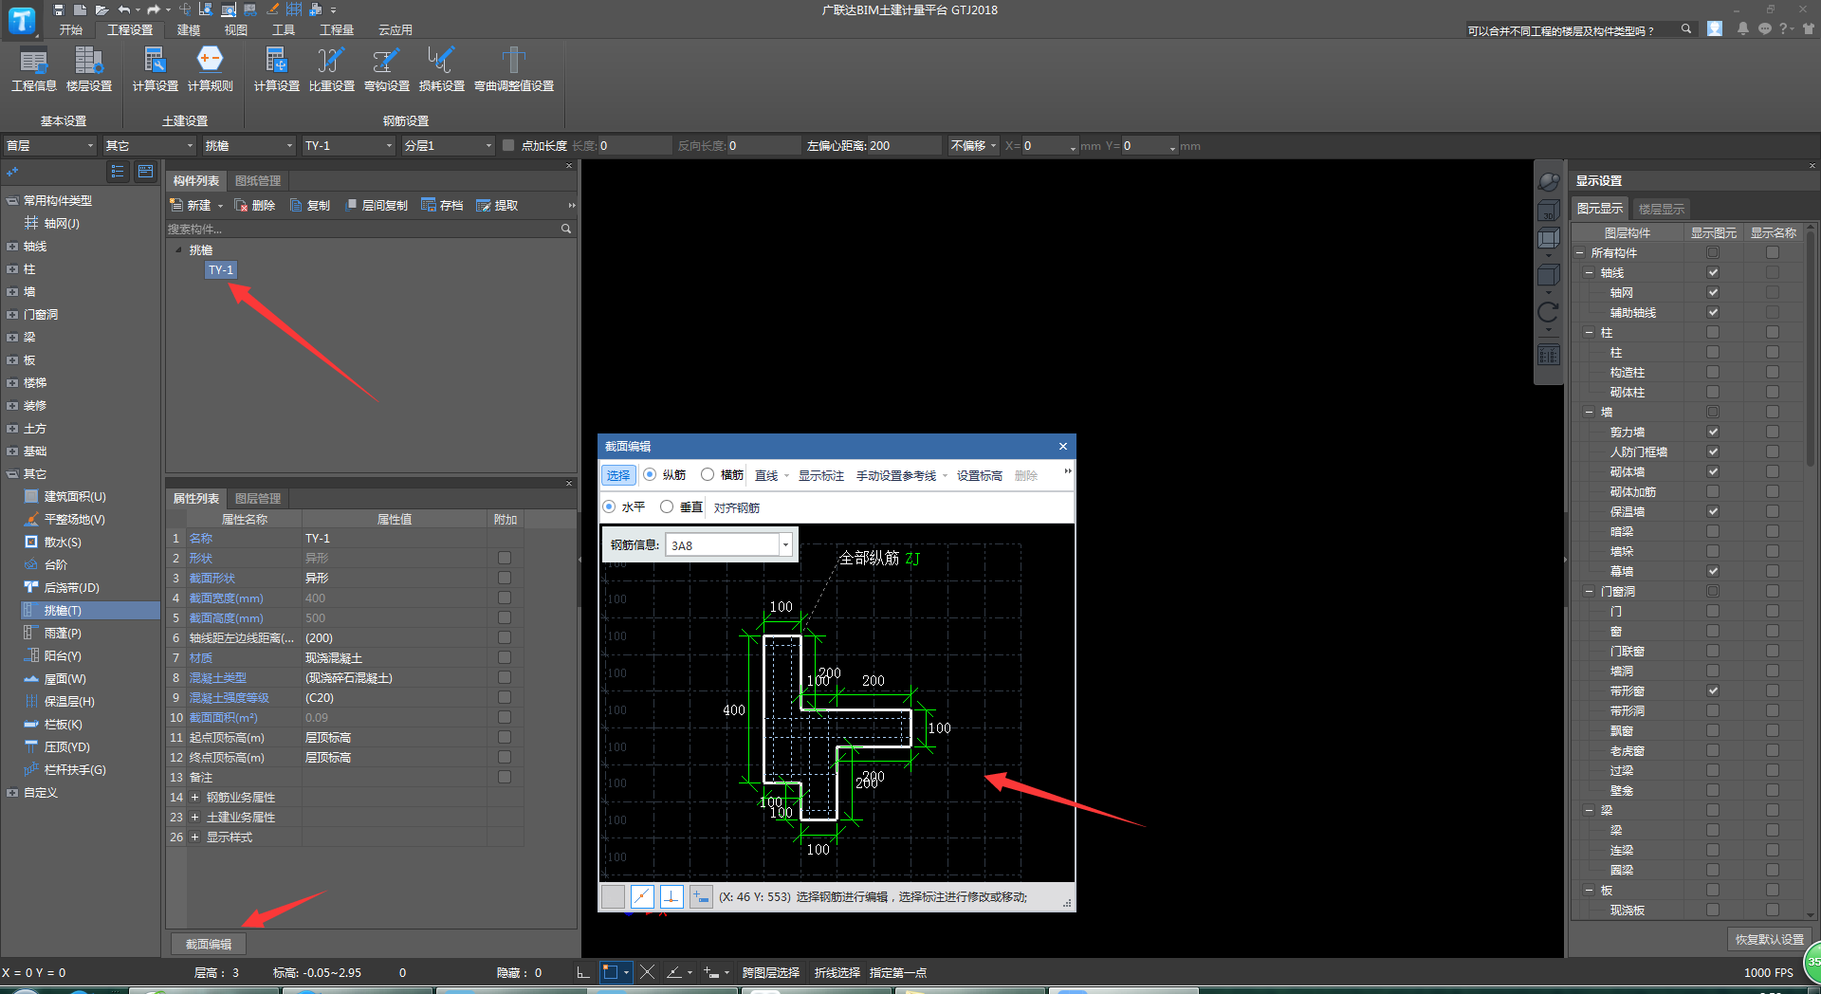1821x994 pixels.
Task: Click 搜索构件 search field
Action: [363, 229]
